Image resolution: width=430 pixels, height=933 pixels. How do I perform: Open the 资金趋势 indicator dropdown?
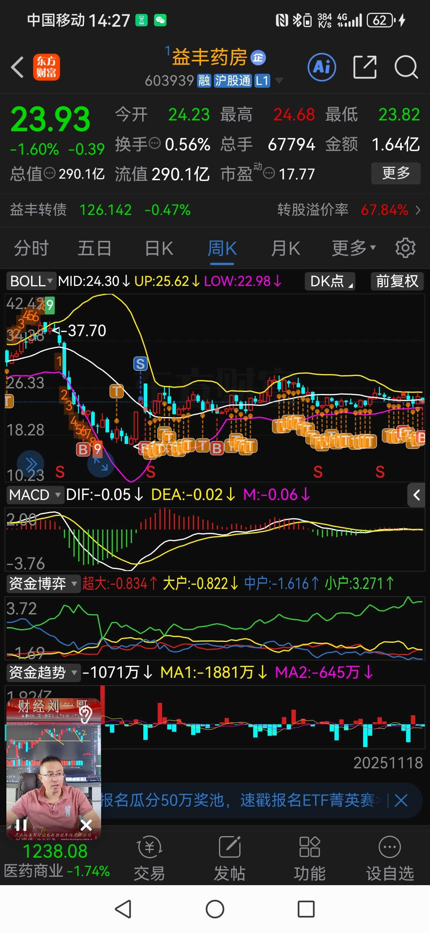[x=43, y=673]
